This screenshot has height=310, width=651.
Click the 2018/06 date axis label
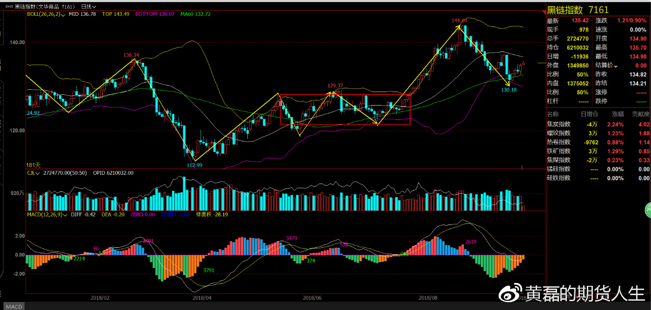312,297
